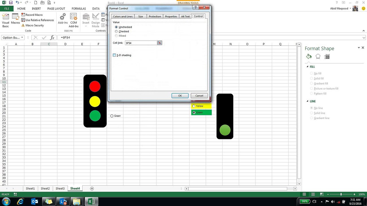This screenshot has width=367, height=206.
Task: Open COM Add-Ins
Action: pyautogui.click(x=74, y=20)
